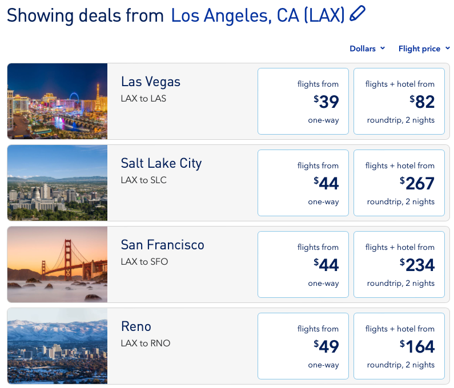
Task: Click the Golden Gate Bridge thumbnail
Action: [x=57, y=264]
